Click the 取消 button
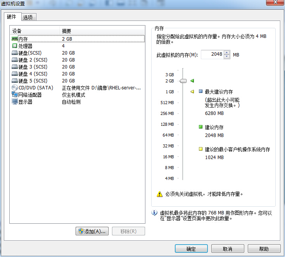The height and width of the screenshot is (257, 285). click(x=228, y=249)
